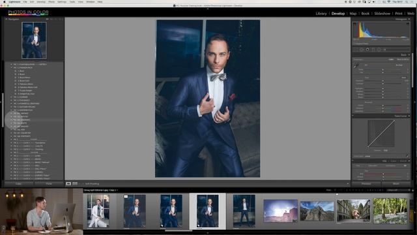417x235 pixels.
Task: Switch to Loupe view
Action: click(x=68, y=184)
